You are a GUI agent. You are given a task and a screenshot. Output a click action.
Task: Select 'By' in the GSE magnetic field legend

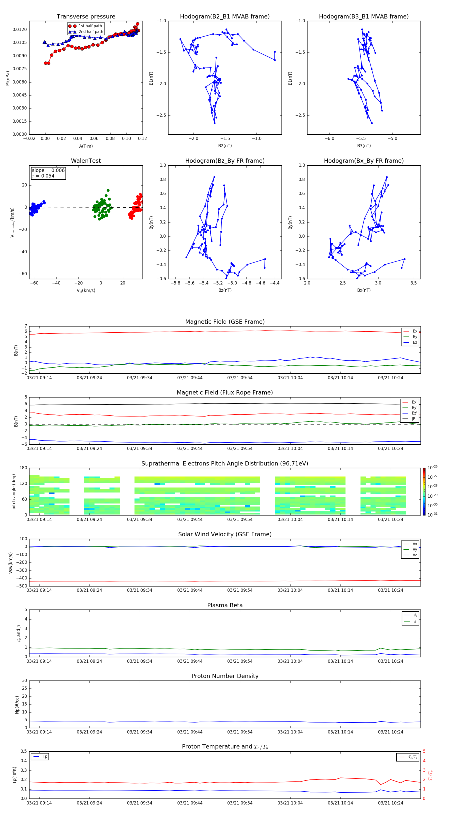(410, 336)
